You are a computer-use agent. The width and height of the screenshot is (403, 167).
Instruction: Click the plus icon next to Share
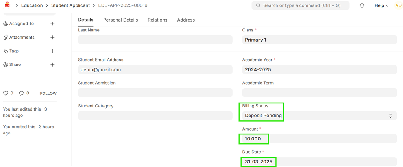(52, 65)
